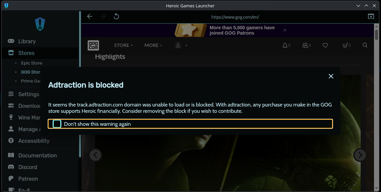Open the GOG account profile dropdown
Viewport: 381px width, 192px height.
coord(181,45)
